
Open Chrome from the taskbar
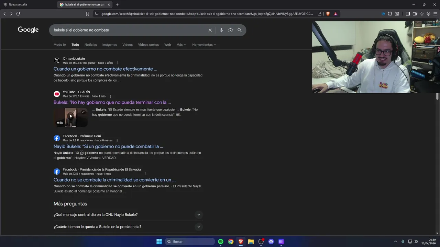coord(231,242)
